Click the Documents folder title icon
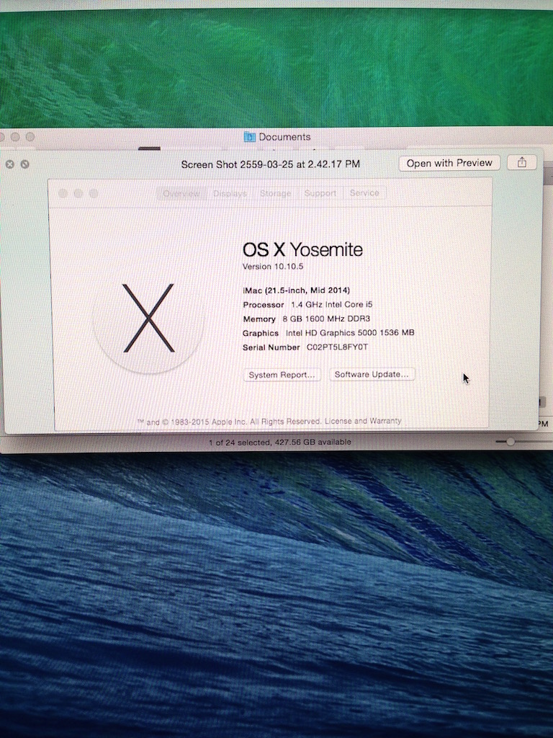The image size is (553, 738). (250, 137)
